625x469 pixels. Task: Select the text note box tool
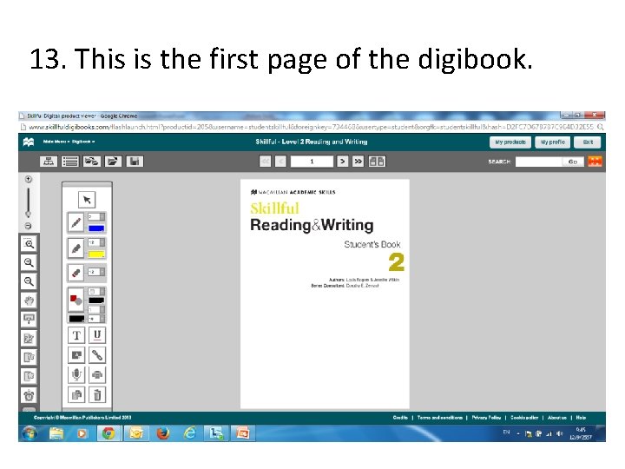coord(76,355)
